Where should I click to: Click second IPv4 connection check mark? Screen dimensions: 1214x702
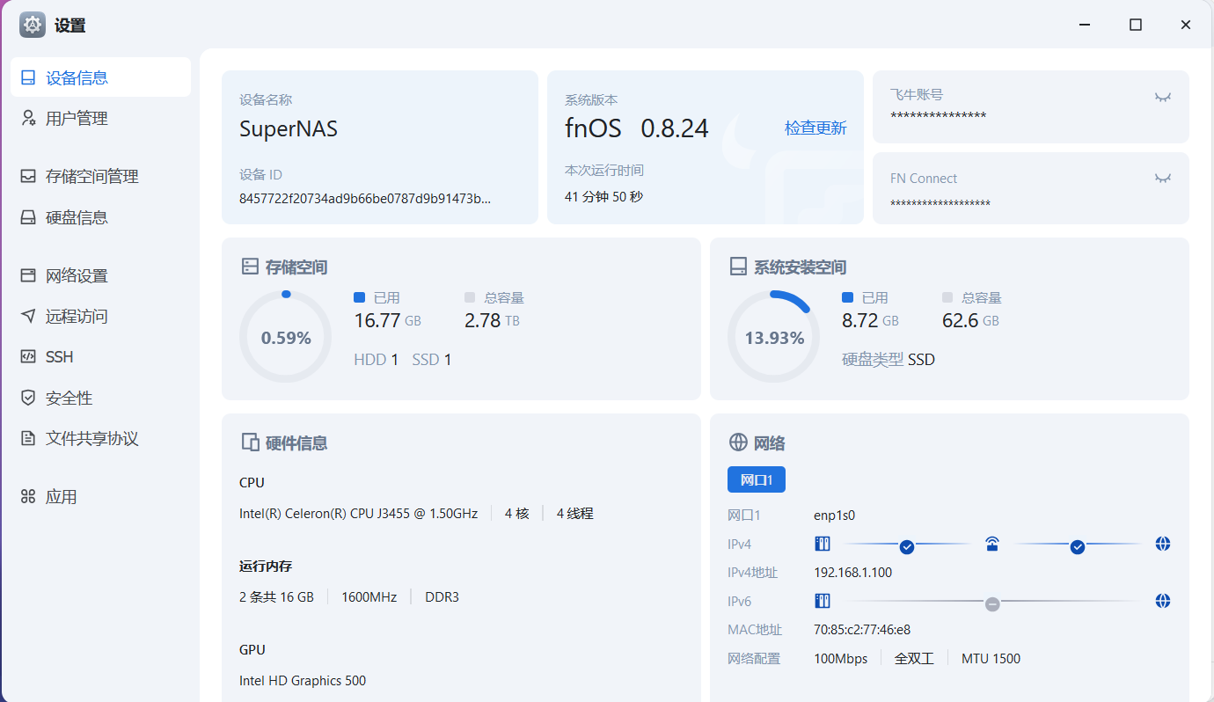pyautogui.click(x=1078, y=547)
